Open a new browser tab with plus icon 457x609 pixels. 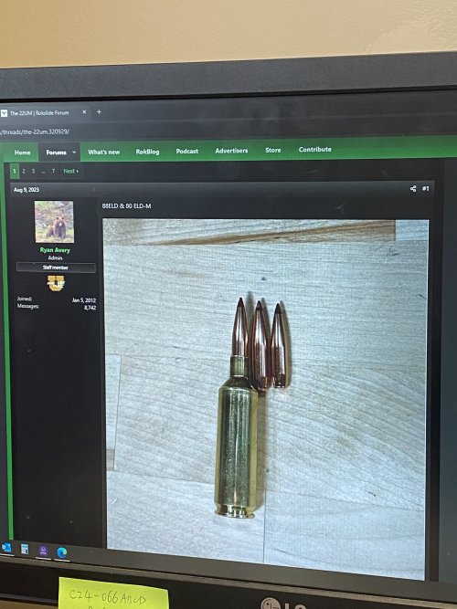(99, 112)
